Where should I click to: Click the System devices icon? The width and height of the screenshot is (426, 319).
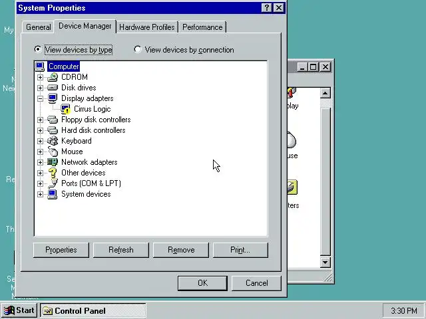coord(53,194)
